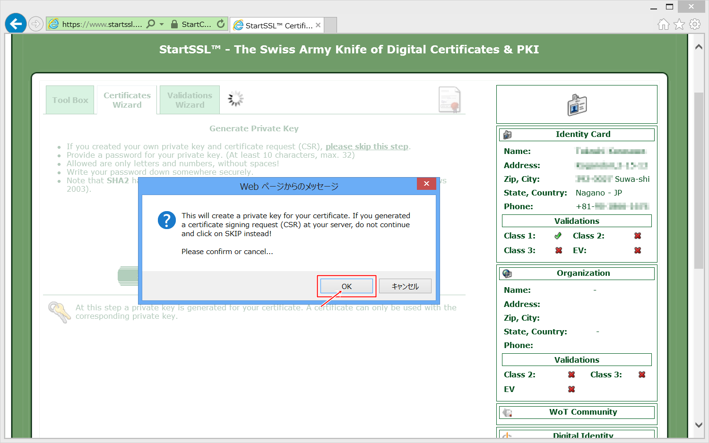Click the Identity Card badge icon
The width and height of the screenshot is (709, 443).
(577, 105)
